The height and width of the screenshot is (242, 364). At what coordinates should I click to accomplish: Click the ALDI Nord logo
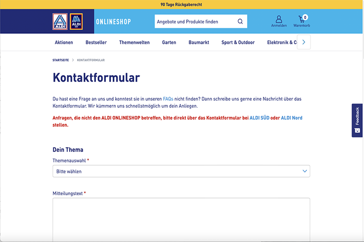[x=60, y=21]
